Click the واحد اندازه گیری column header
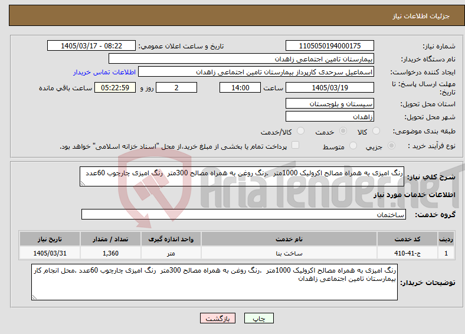 tap(171, 239)
